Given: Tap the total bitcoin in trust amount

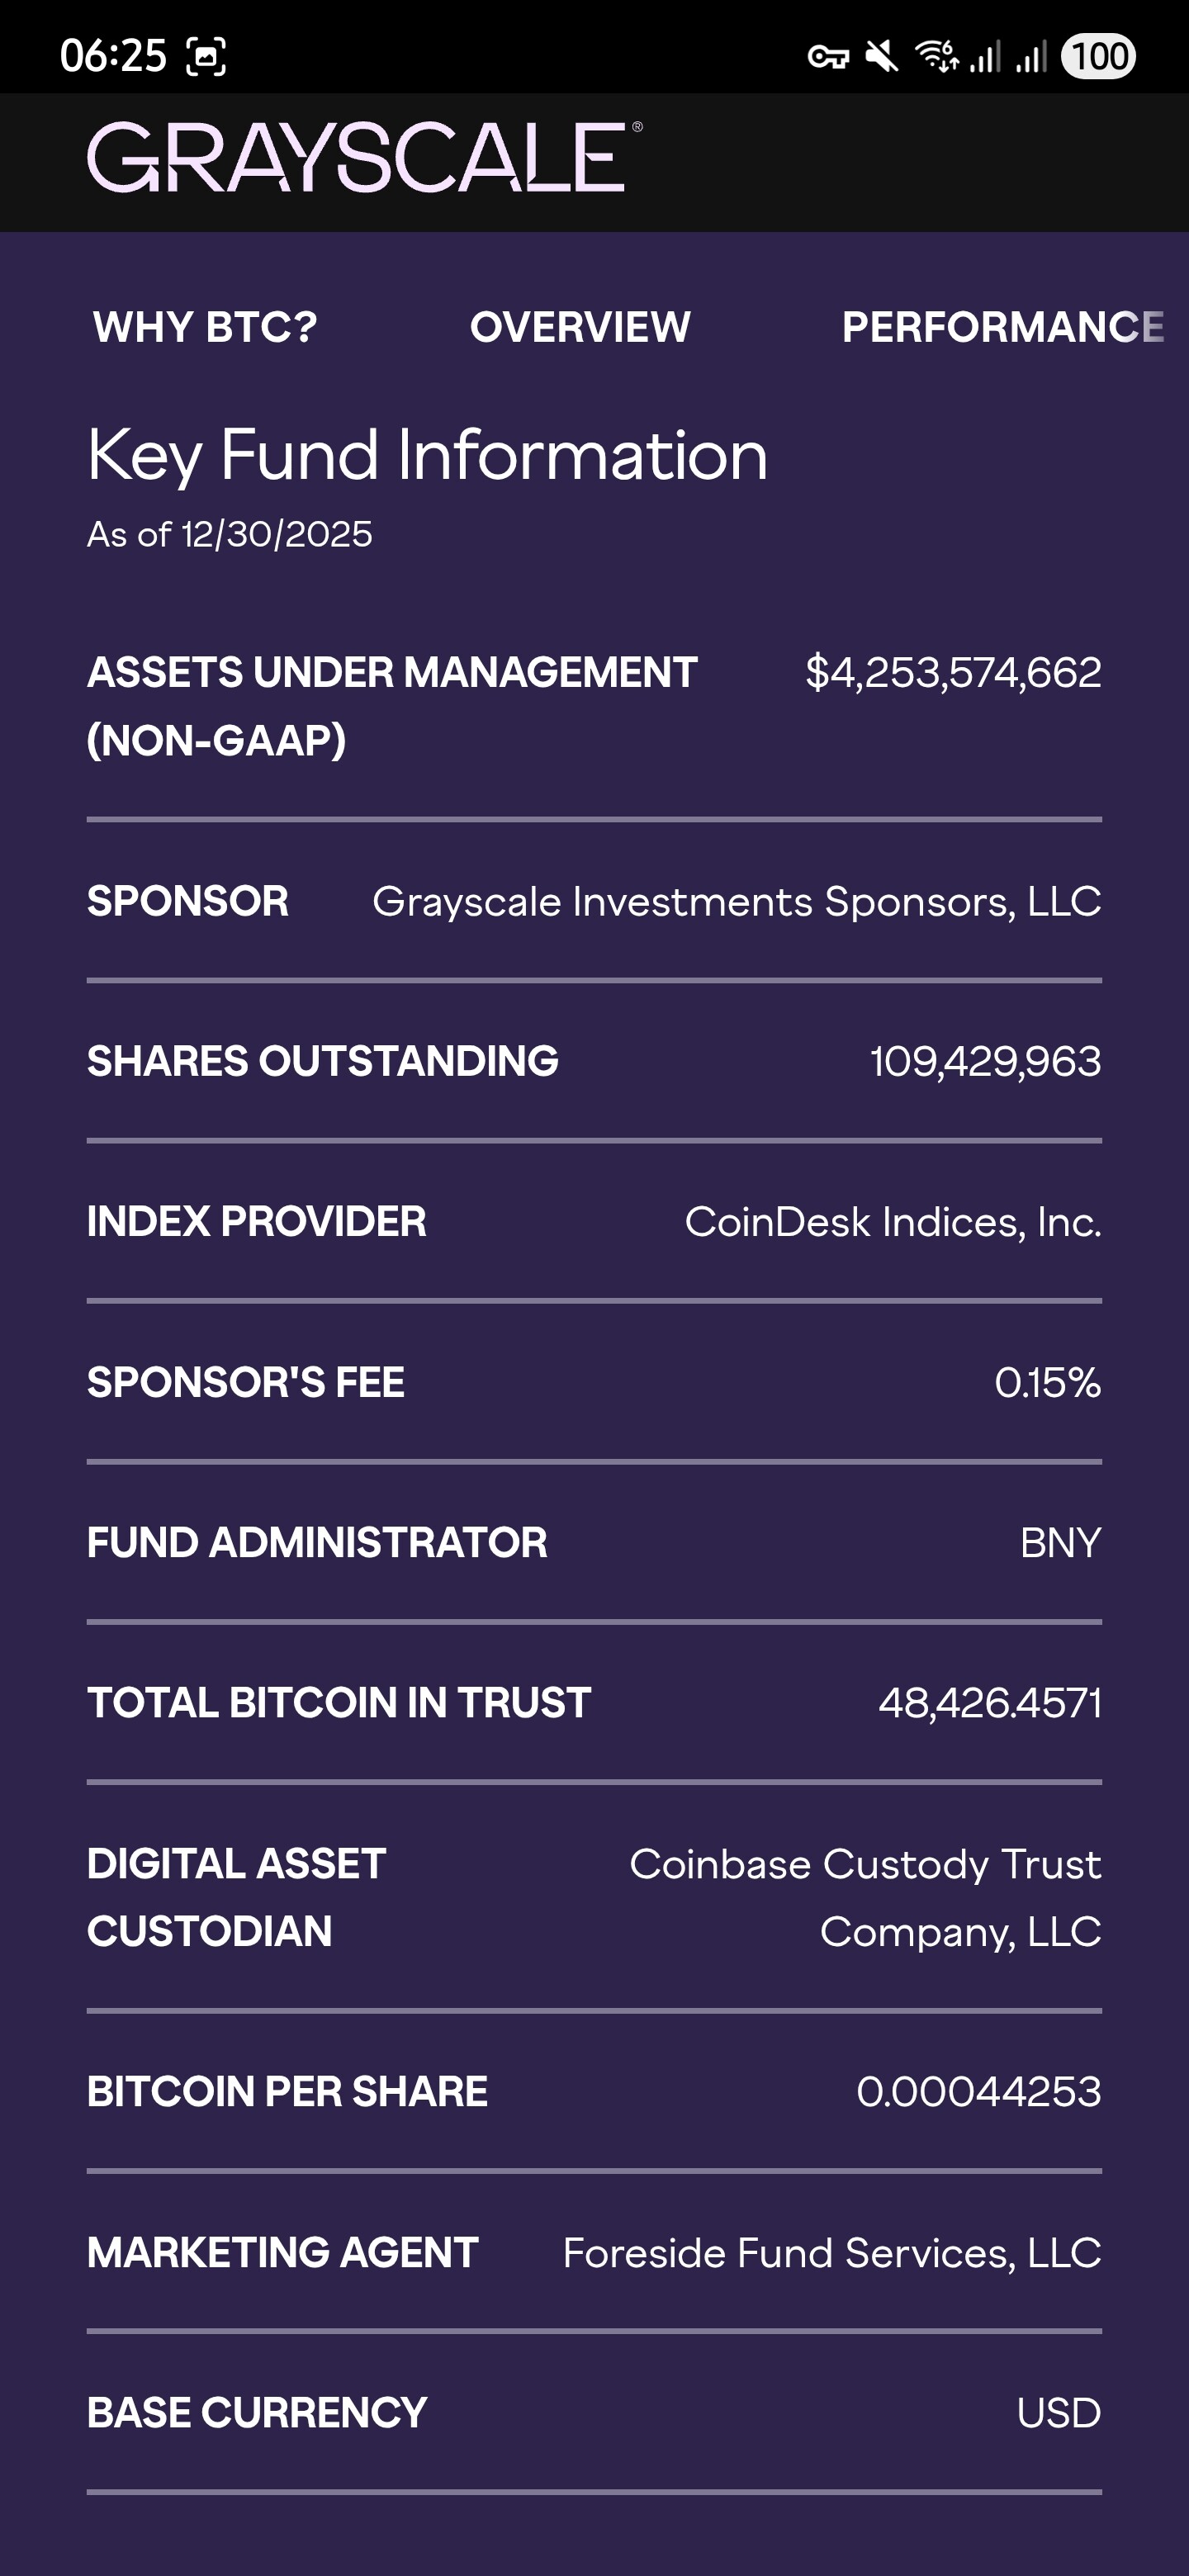Looking at the screenshot, I should [x=989, y=1702].
